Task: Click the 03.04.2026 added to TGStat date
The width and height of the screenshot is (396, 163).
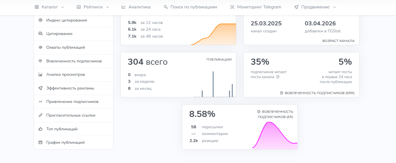Action: [x=320, y=24]
